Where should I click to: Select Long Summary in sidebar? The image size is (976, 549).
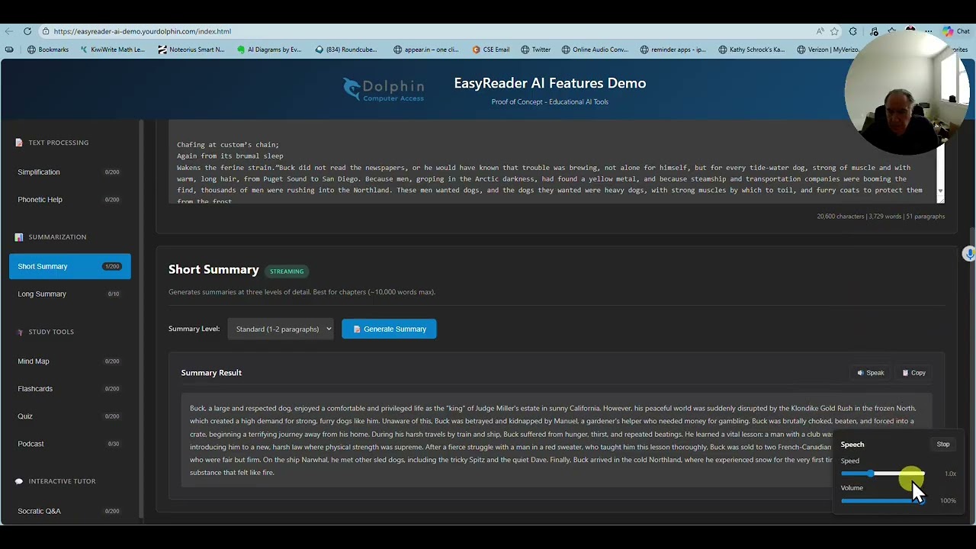(x=69, y=294)
